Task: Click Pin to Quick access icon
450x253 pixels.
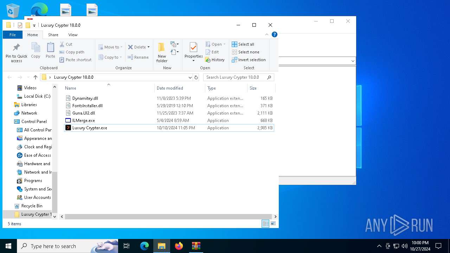Action: coord(16,47)
